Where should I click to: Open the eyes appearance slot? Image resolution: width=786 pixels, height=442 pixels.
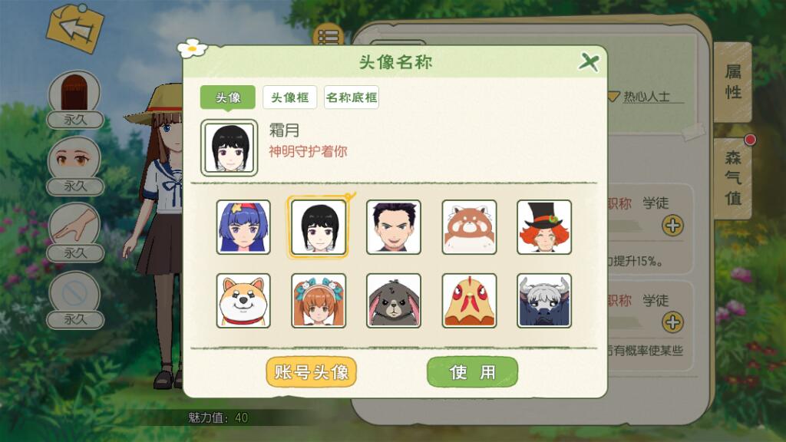point(75,166)
